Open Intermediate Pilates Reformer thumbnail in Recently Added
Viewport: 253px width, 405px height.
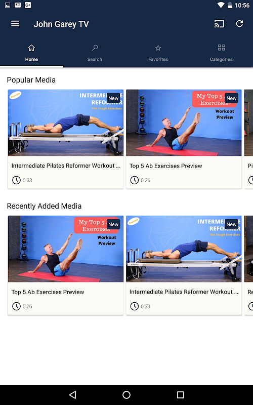(x=184, y=249)
